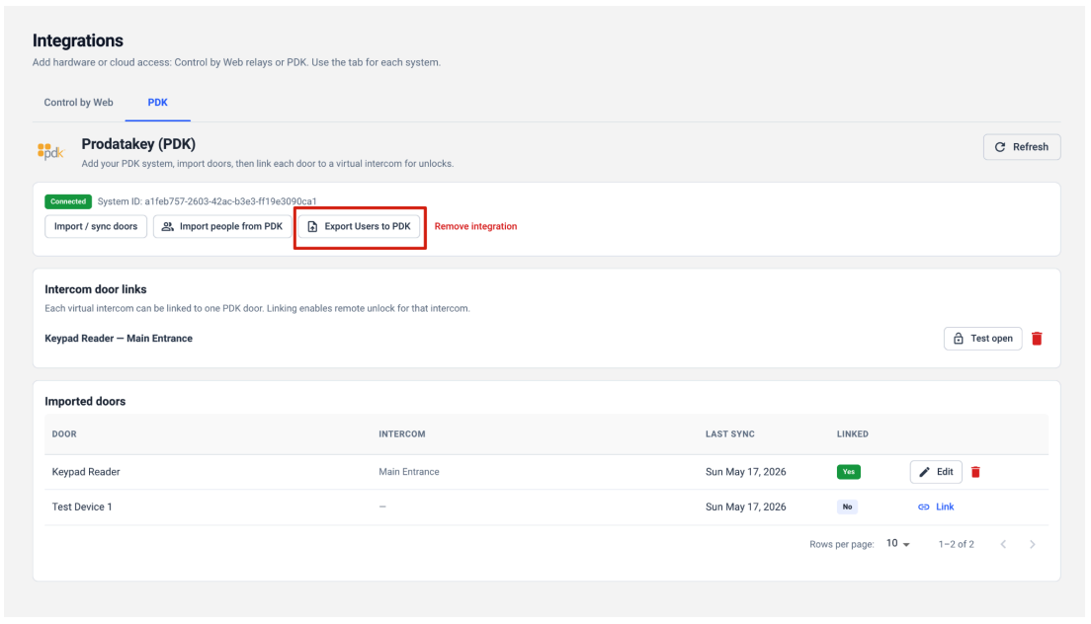Click the INTERCOM column header
Image resolution: width=1091 pixels, height=624 pixels.
401,434
